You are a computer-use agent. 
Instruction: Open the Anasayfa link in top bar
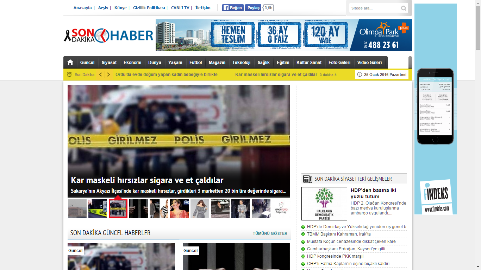(83, 8)
